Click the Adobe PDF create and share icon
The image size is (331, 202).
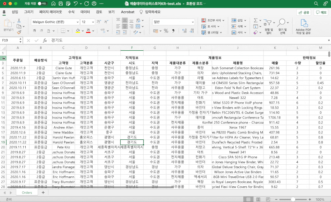point(303,27)
